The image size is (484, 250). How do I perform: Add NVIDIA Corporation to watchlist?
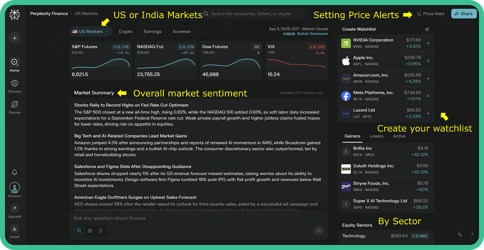[428, 43]
